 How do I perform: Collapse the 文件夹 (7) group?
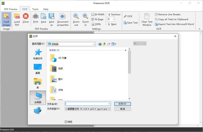click(x=125, y=50)
